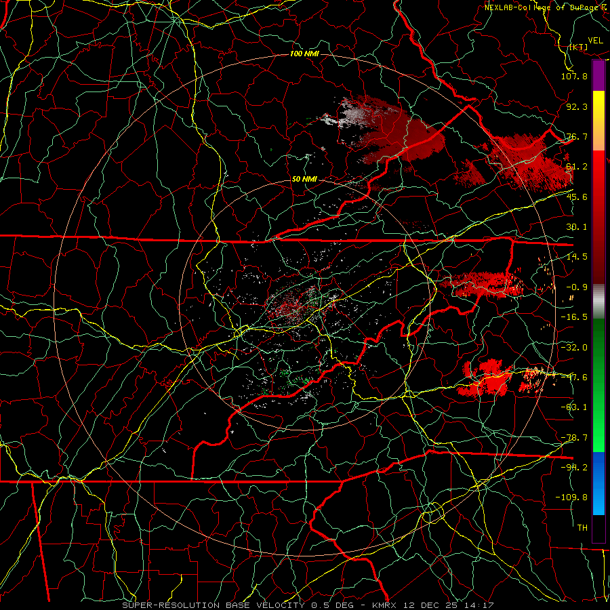Click the [KT] units label
Viewport: 610px width, 610px height.
[x=579, y=47]
